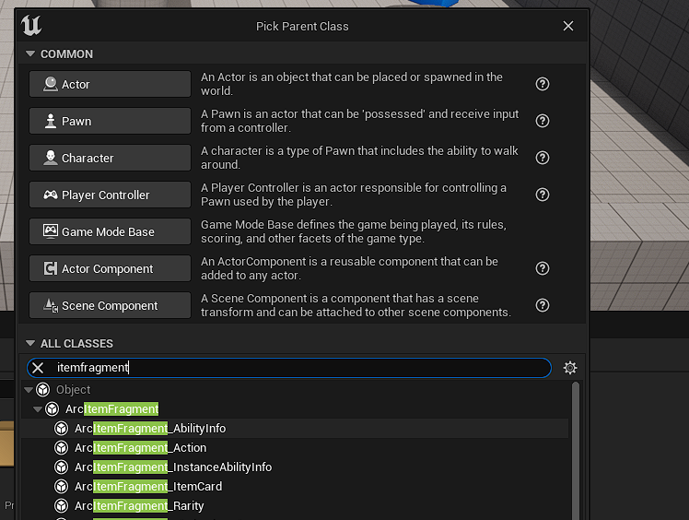Open class viewer settings gear
The height and width of the screenshot is (520, 689).
point(570,368)
